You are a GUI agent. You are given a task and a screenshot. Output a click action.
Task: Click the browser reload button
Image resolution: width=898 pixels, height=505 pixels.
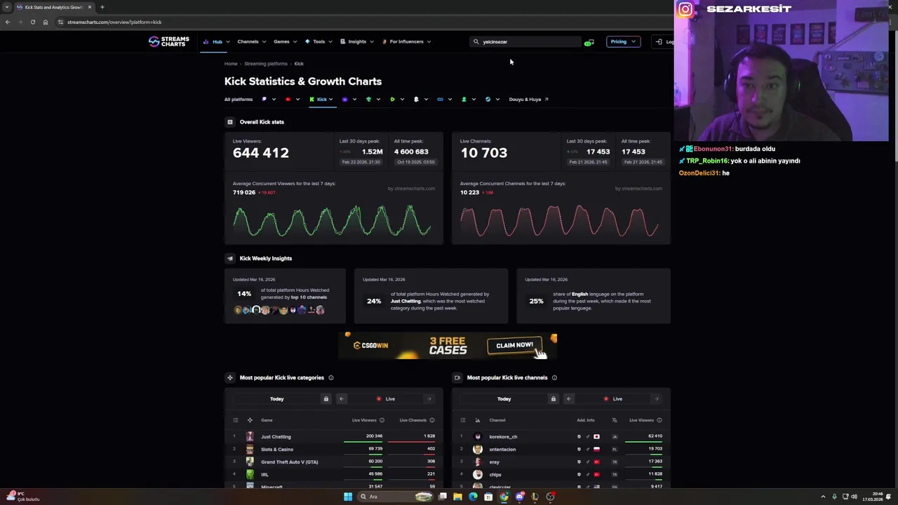pyautogui.click(x=32, y=22)
